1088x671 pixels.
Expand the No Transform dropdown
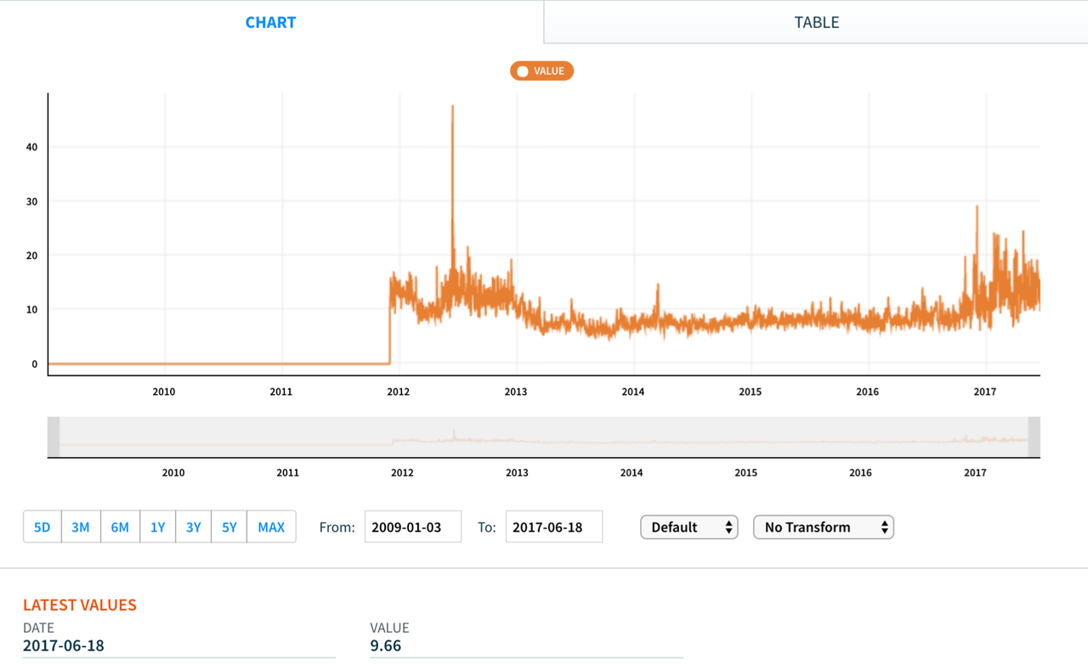[x=823, y=527]
